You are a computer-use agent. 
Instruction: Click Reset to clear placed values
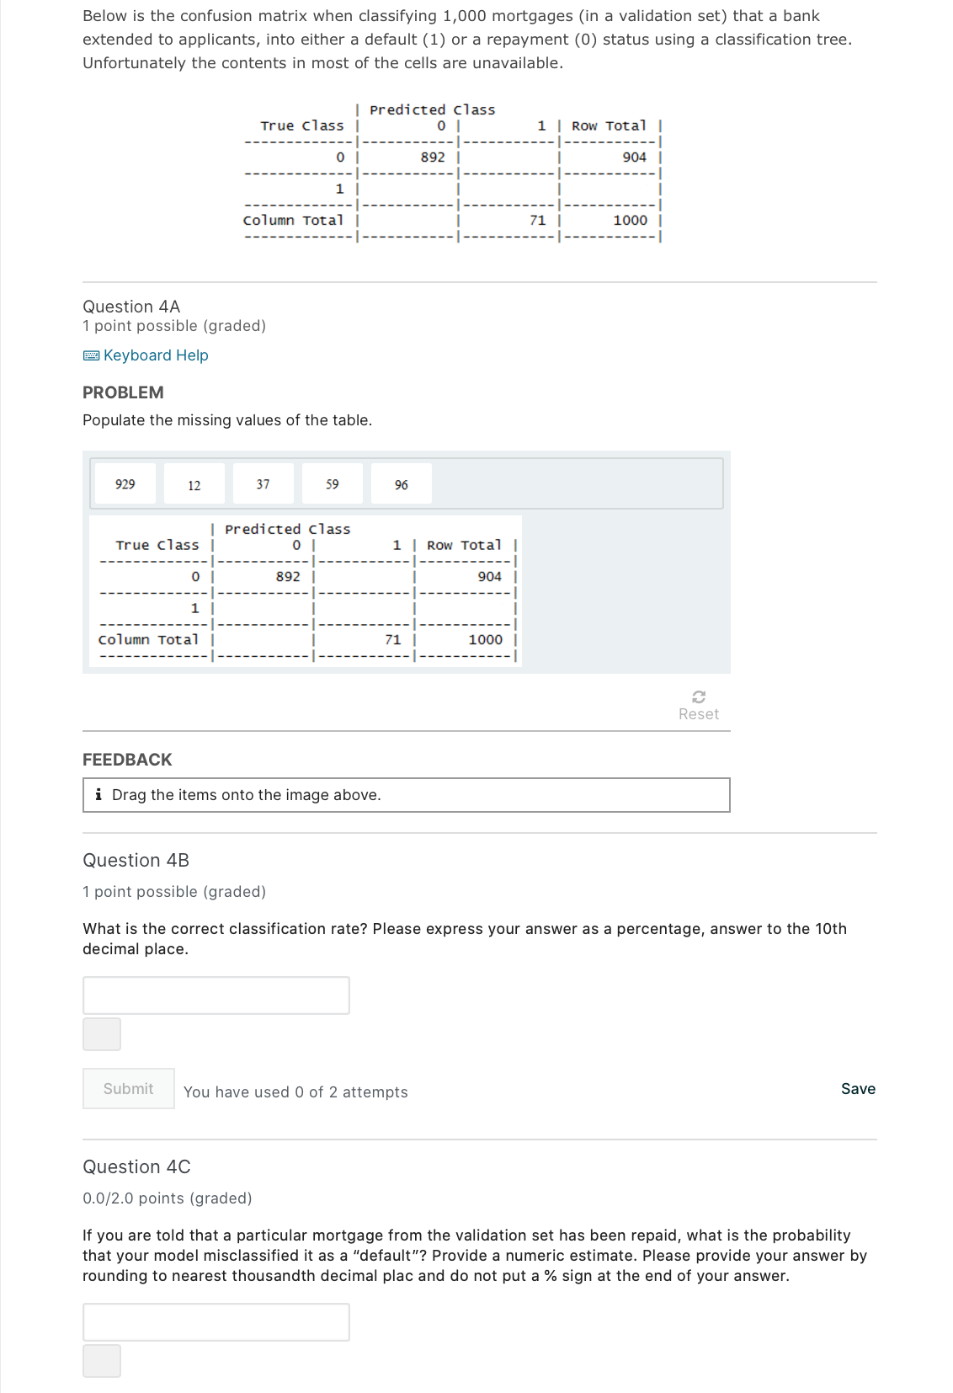tap(699, 706)
